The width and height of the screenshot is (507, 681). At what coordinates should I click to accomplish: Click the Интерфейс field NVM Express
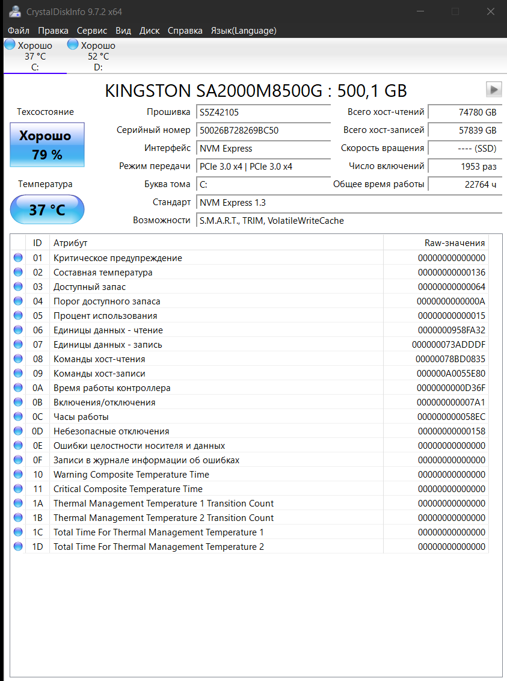click(x=263, y=149)
